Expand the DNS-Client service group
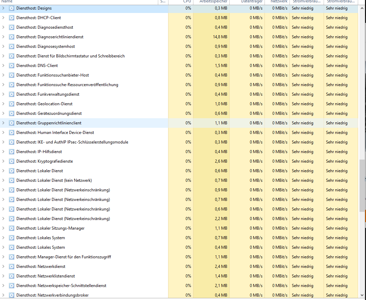 pos(3,66)
